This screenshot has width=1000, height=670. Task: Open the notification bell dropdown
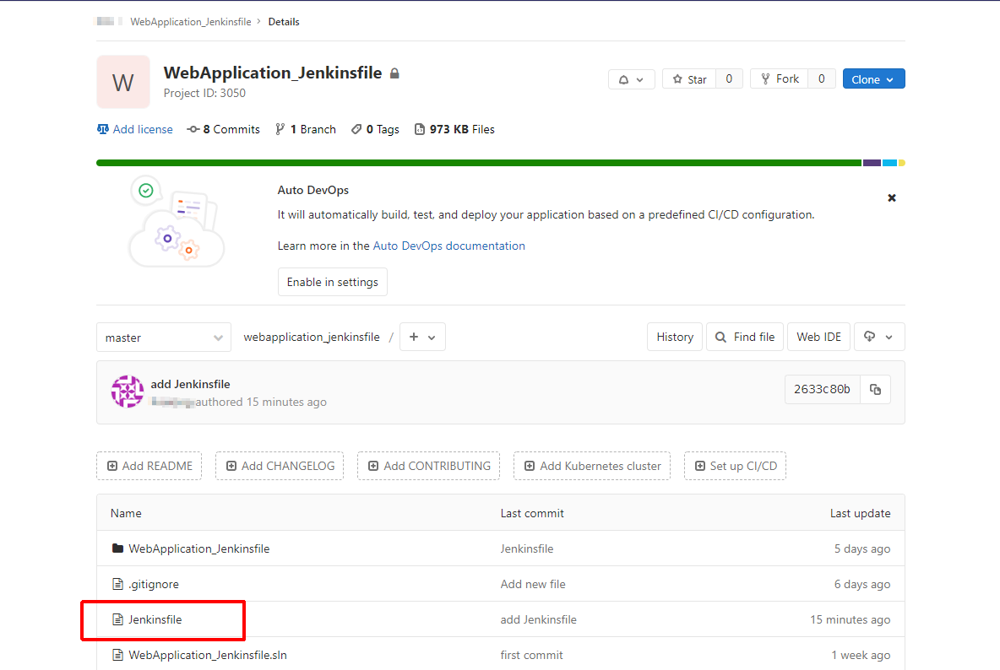pyautogui.click(x=632, y=79)
